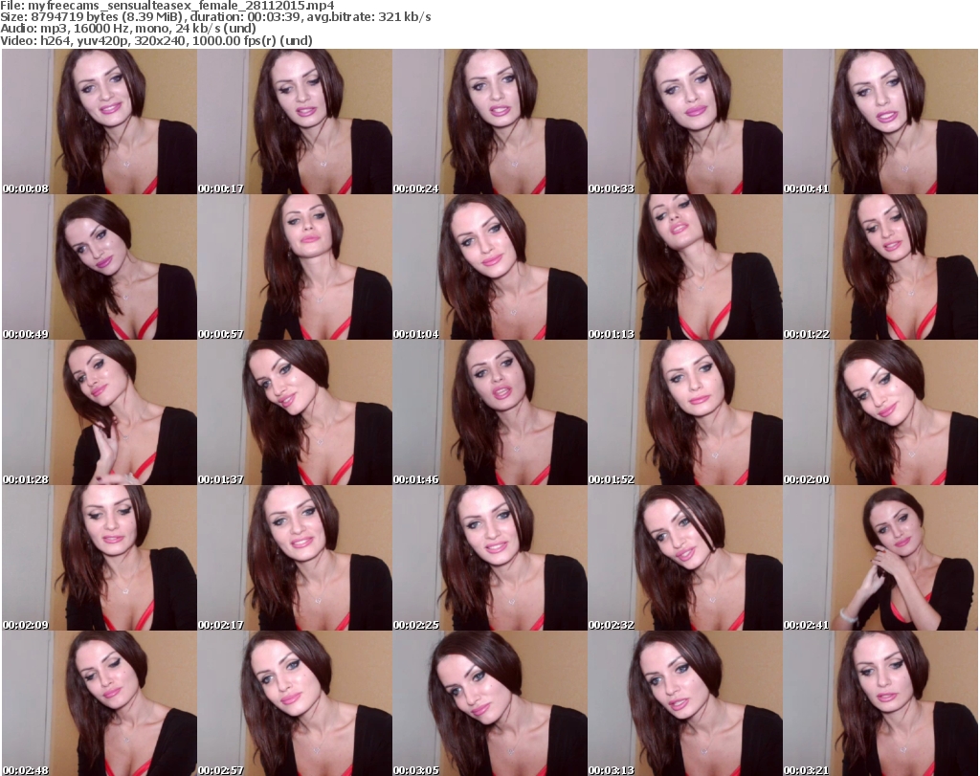Screen dimensions: 980x776
Task: Click the thumbnail timestamped 00:00:08
Action: (100, 122)
